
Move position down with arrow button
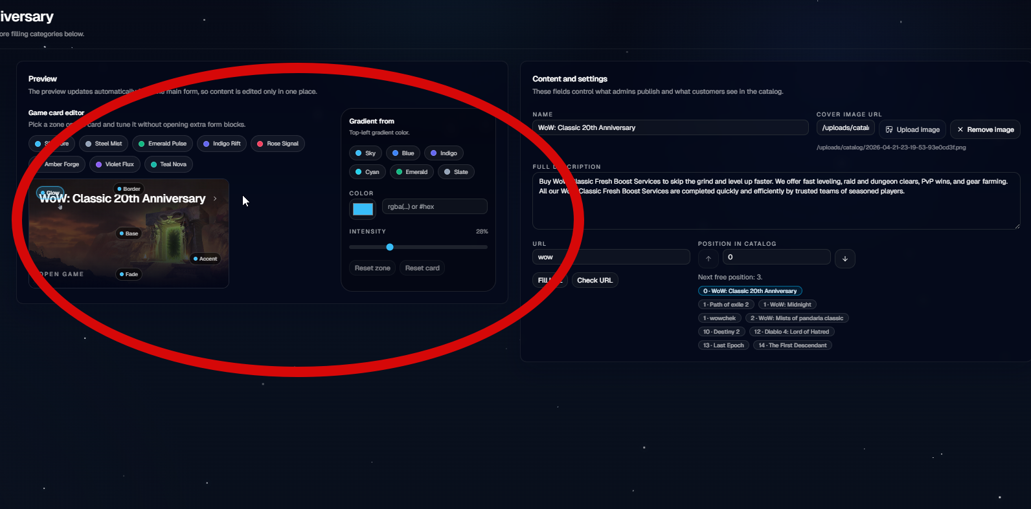pyautogui.click(x=845, y=259)
